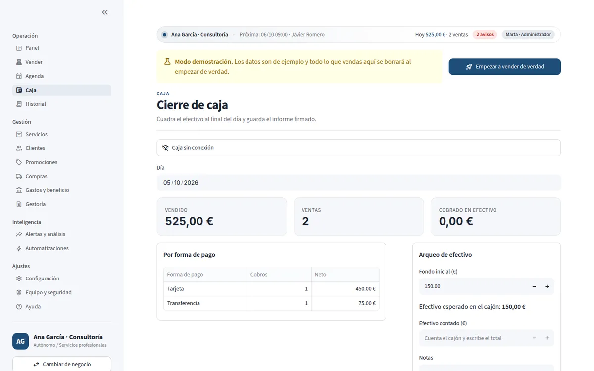Increase Efectivo contado with plus button
The image size is (594, 371).
(x=547, y=338)
